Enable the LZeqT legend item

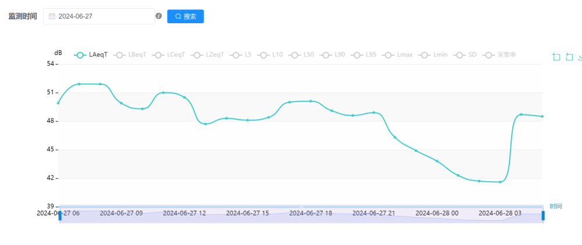pos(209,55)
